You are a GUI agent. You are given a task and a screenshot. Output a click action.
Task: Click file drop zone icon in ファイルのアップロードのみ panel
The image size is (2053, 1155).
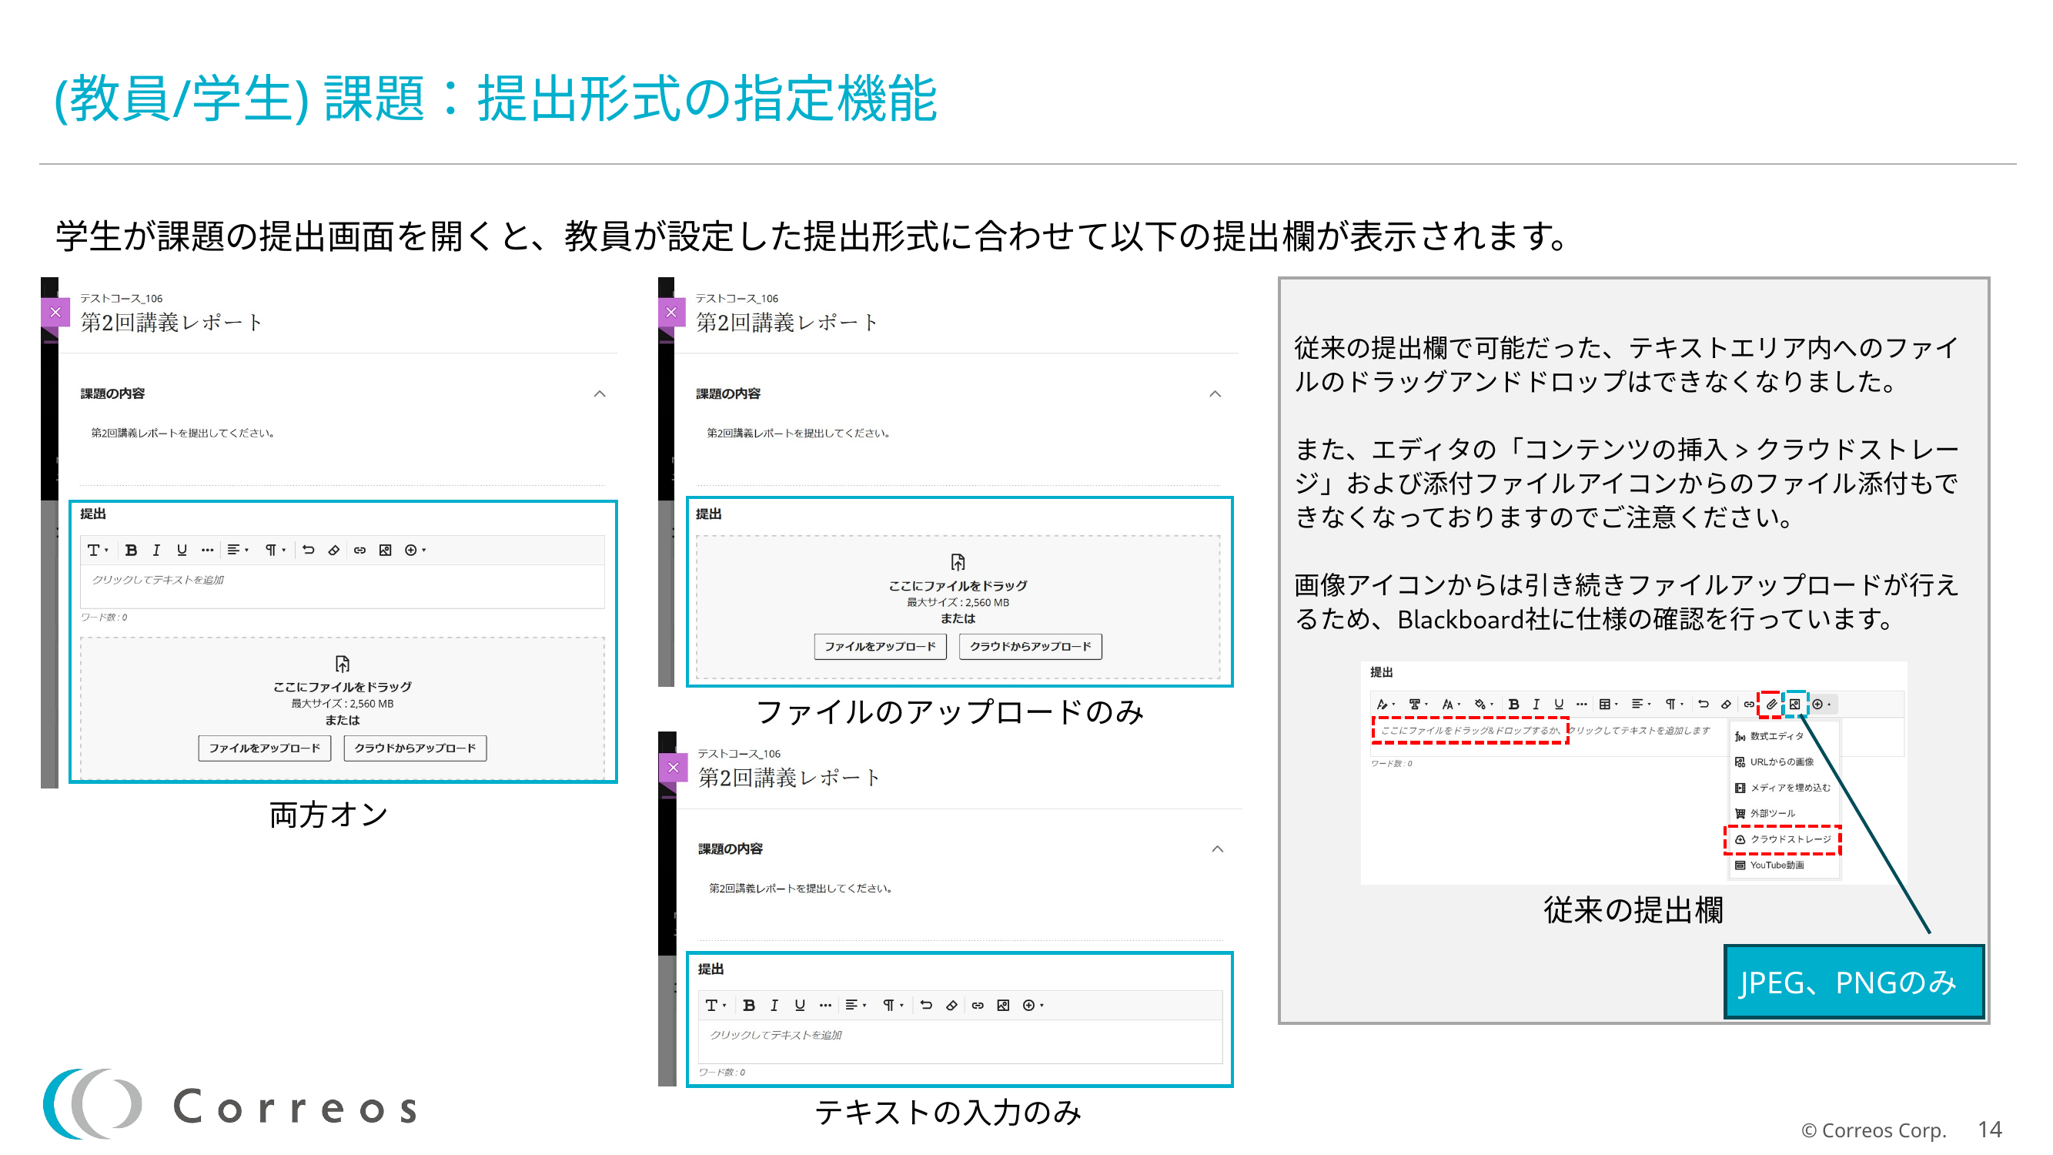point(958,562)
